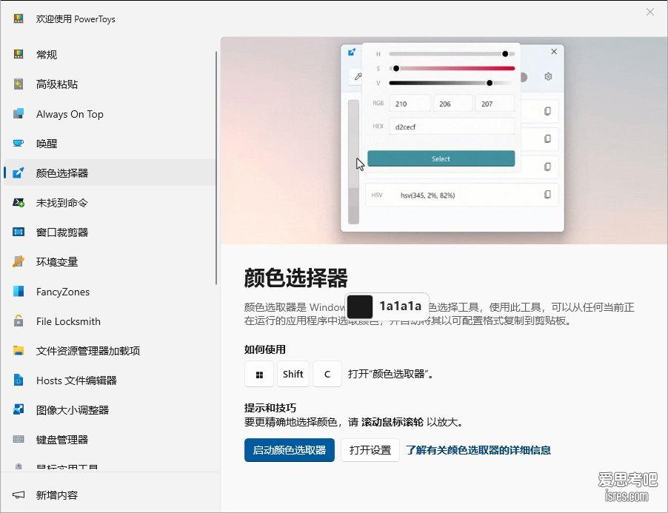Open the 环境变量 Environment Variables icon
The image size is (668, 513).
(x=19, y=261)
